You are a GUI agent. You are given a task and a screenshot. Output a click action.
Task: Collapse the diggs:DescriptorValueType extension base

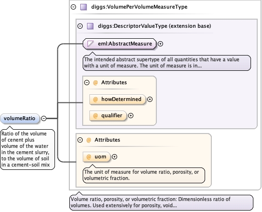(x=80, y=26)
